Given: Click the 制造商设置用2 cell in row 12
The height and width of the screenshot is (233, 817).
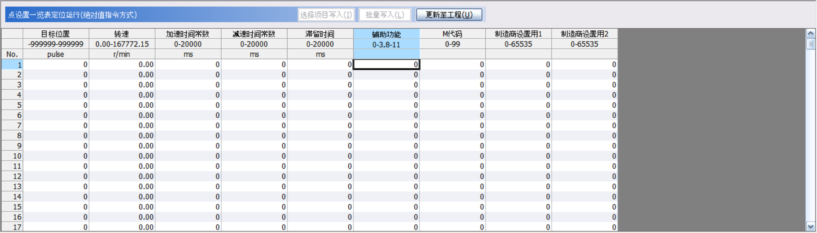Looking at the screenshot, I should (584, 176).
